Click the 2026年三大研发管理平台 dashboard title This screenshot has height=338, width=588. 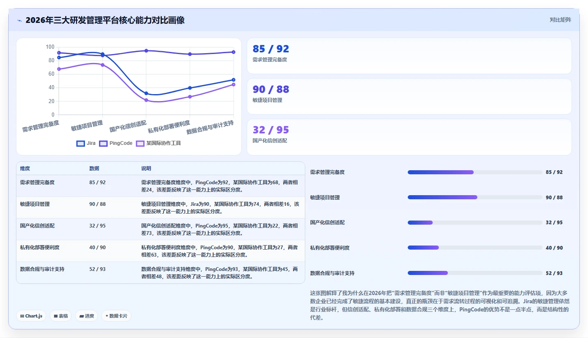(x=105, y=20)
